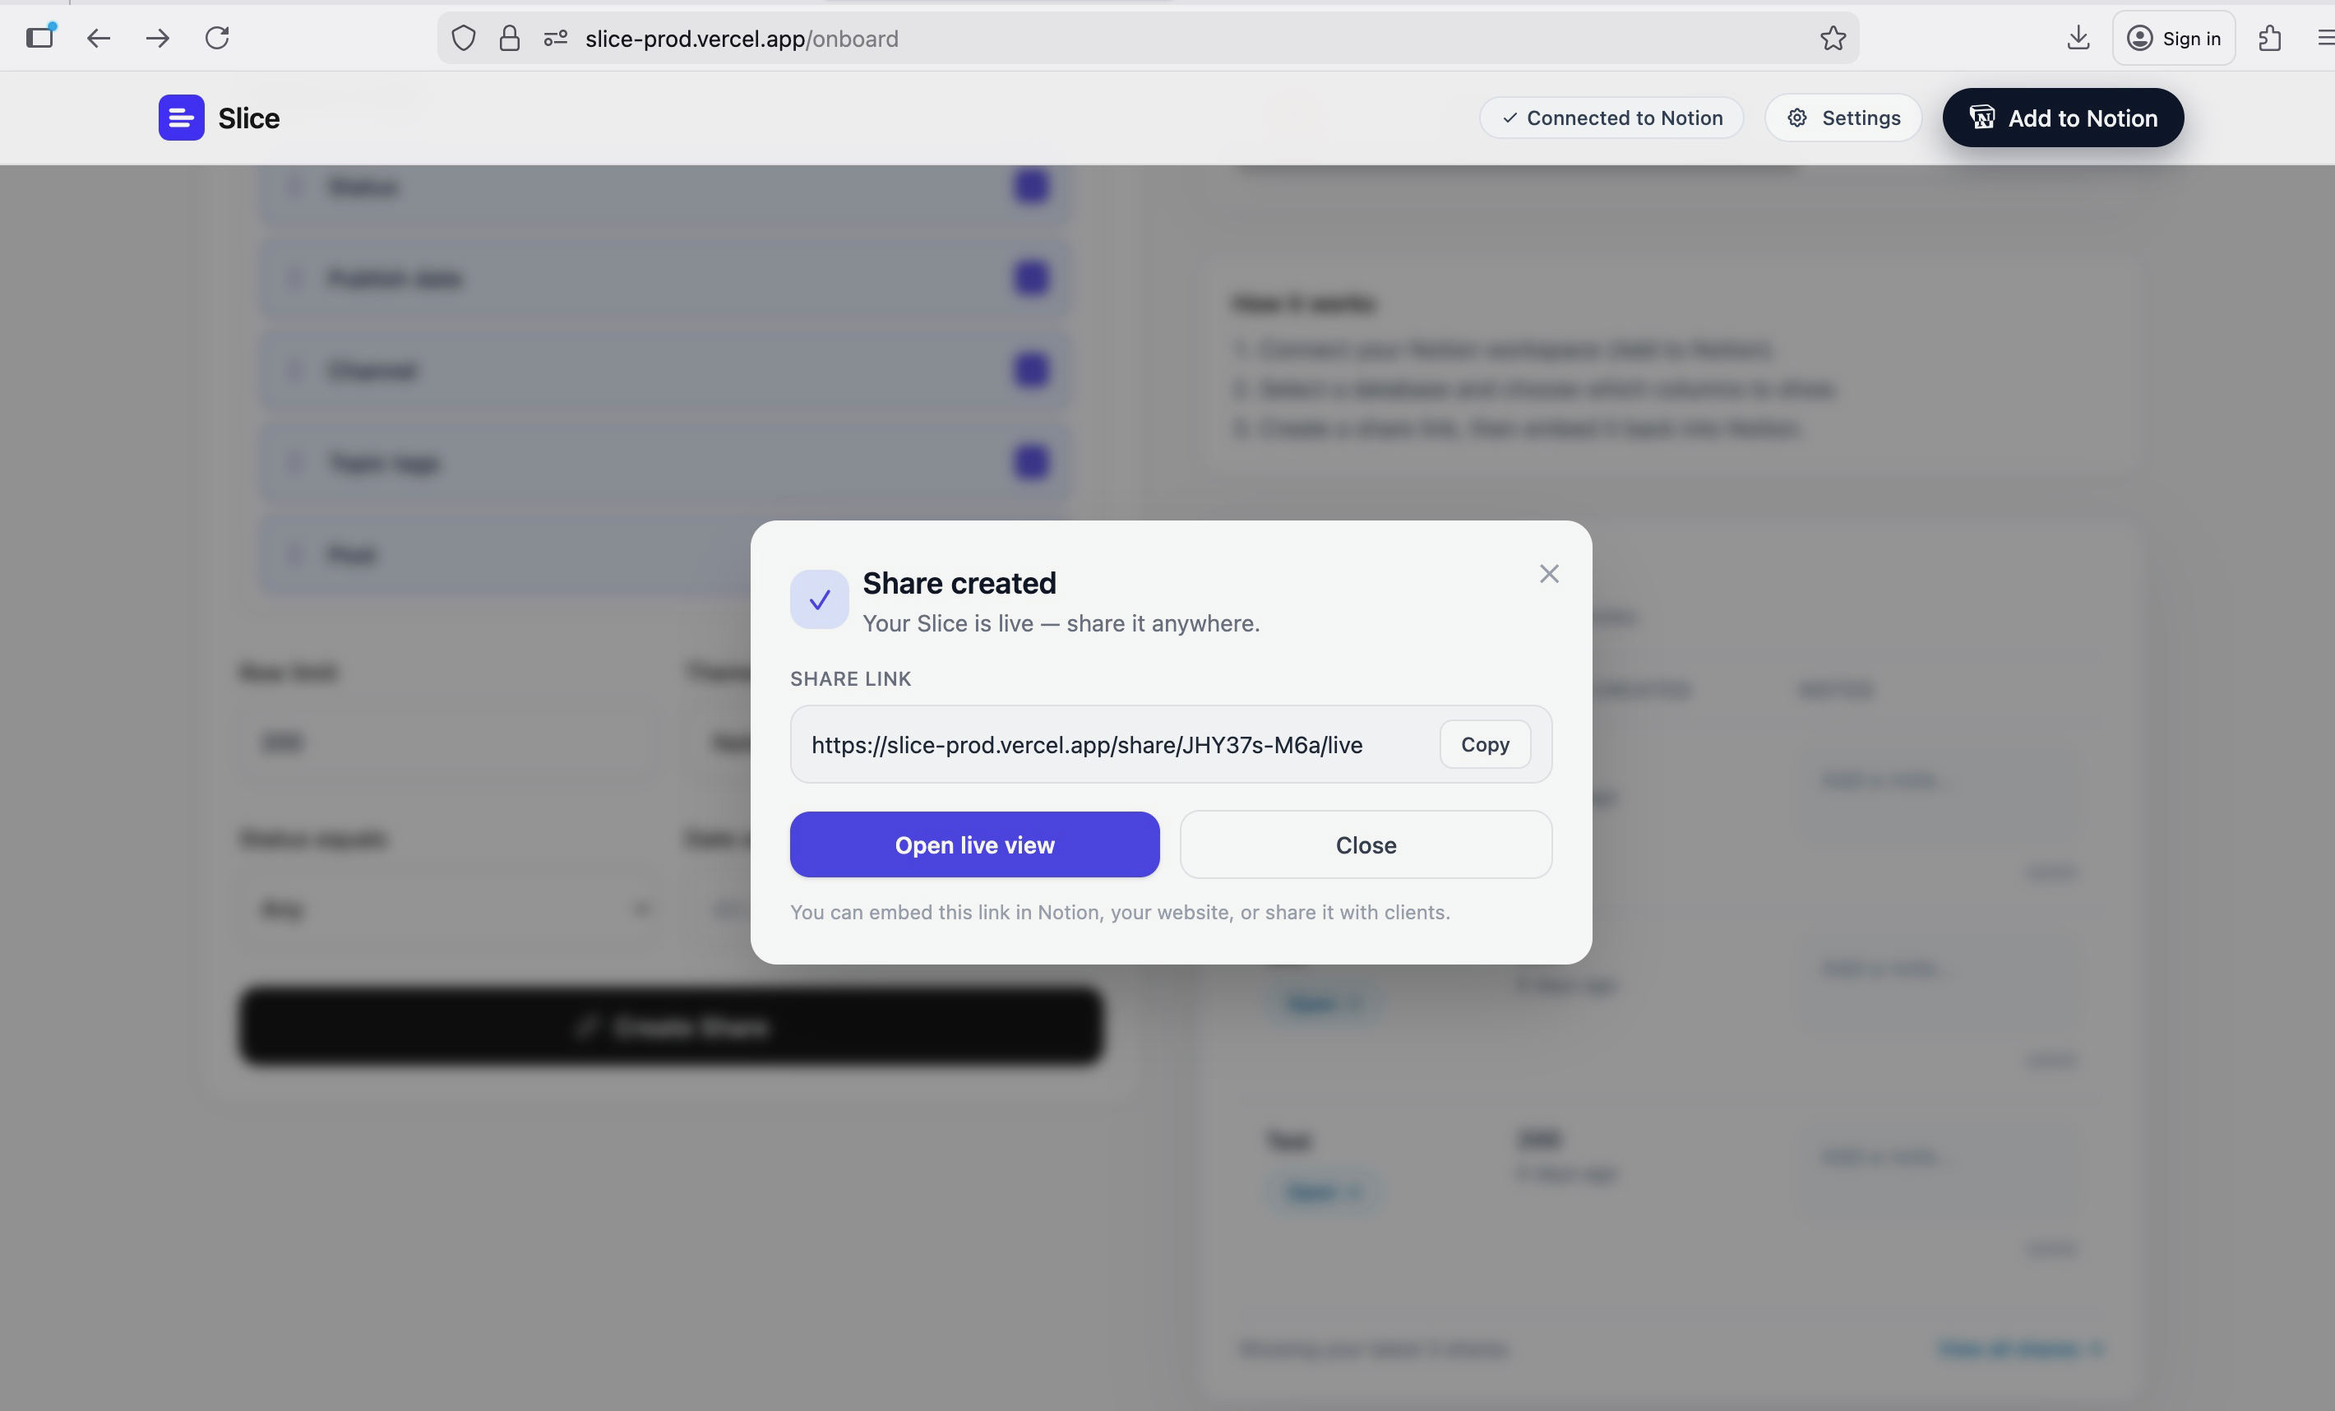Copy the share link
This screenshot has height=1411, width=2335.
1484,744
